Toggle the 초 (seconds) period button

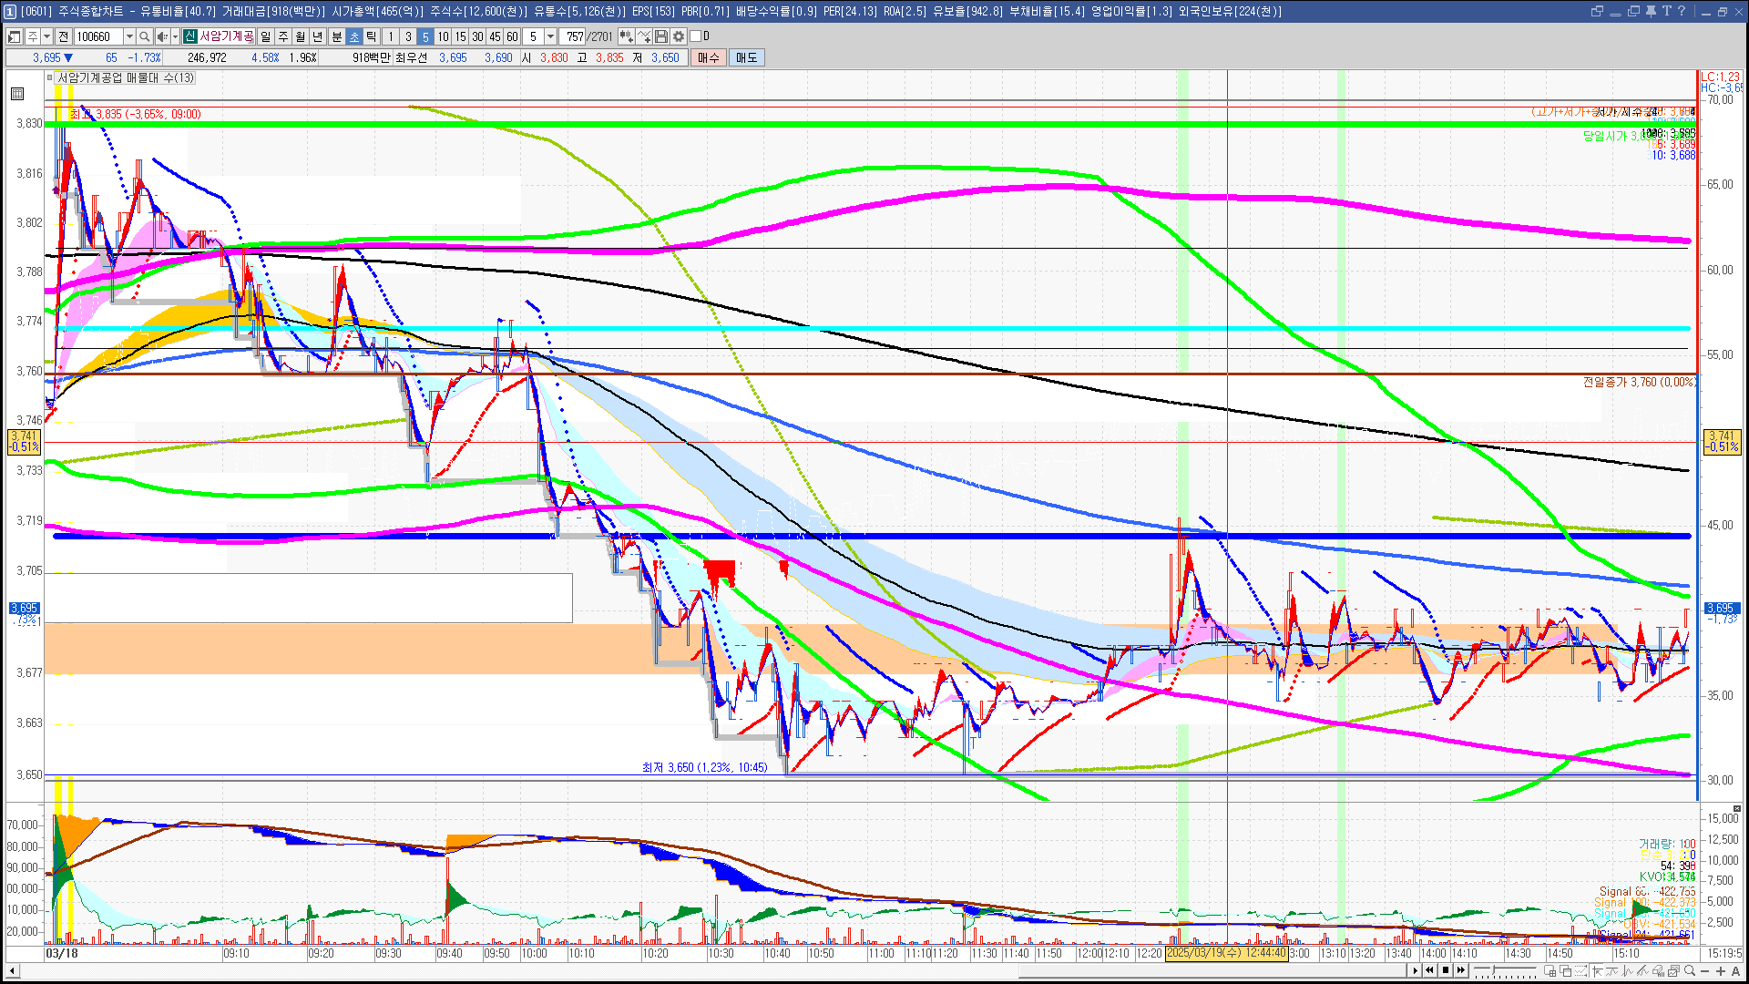pyautogui.click(x=354, y=36)
